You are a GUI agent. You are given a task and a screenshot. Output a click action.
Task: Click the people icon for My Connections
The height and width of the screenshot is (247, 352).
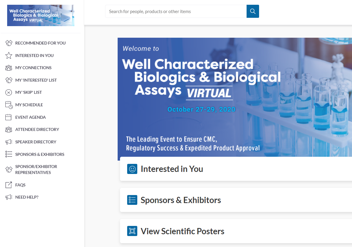coord(9,68)
